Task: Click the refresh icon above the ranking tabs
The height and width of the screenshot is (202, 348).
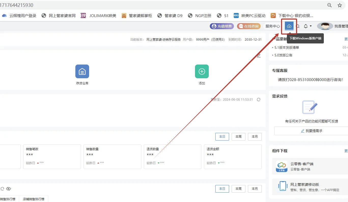Action: pyautogui.click(x=2, y=189)
